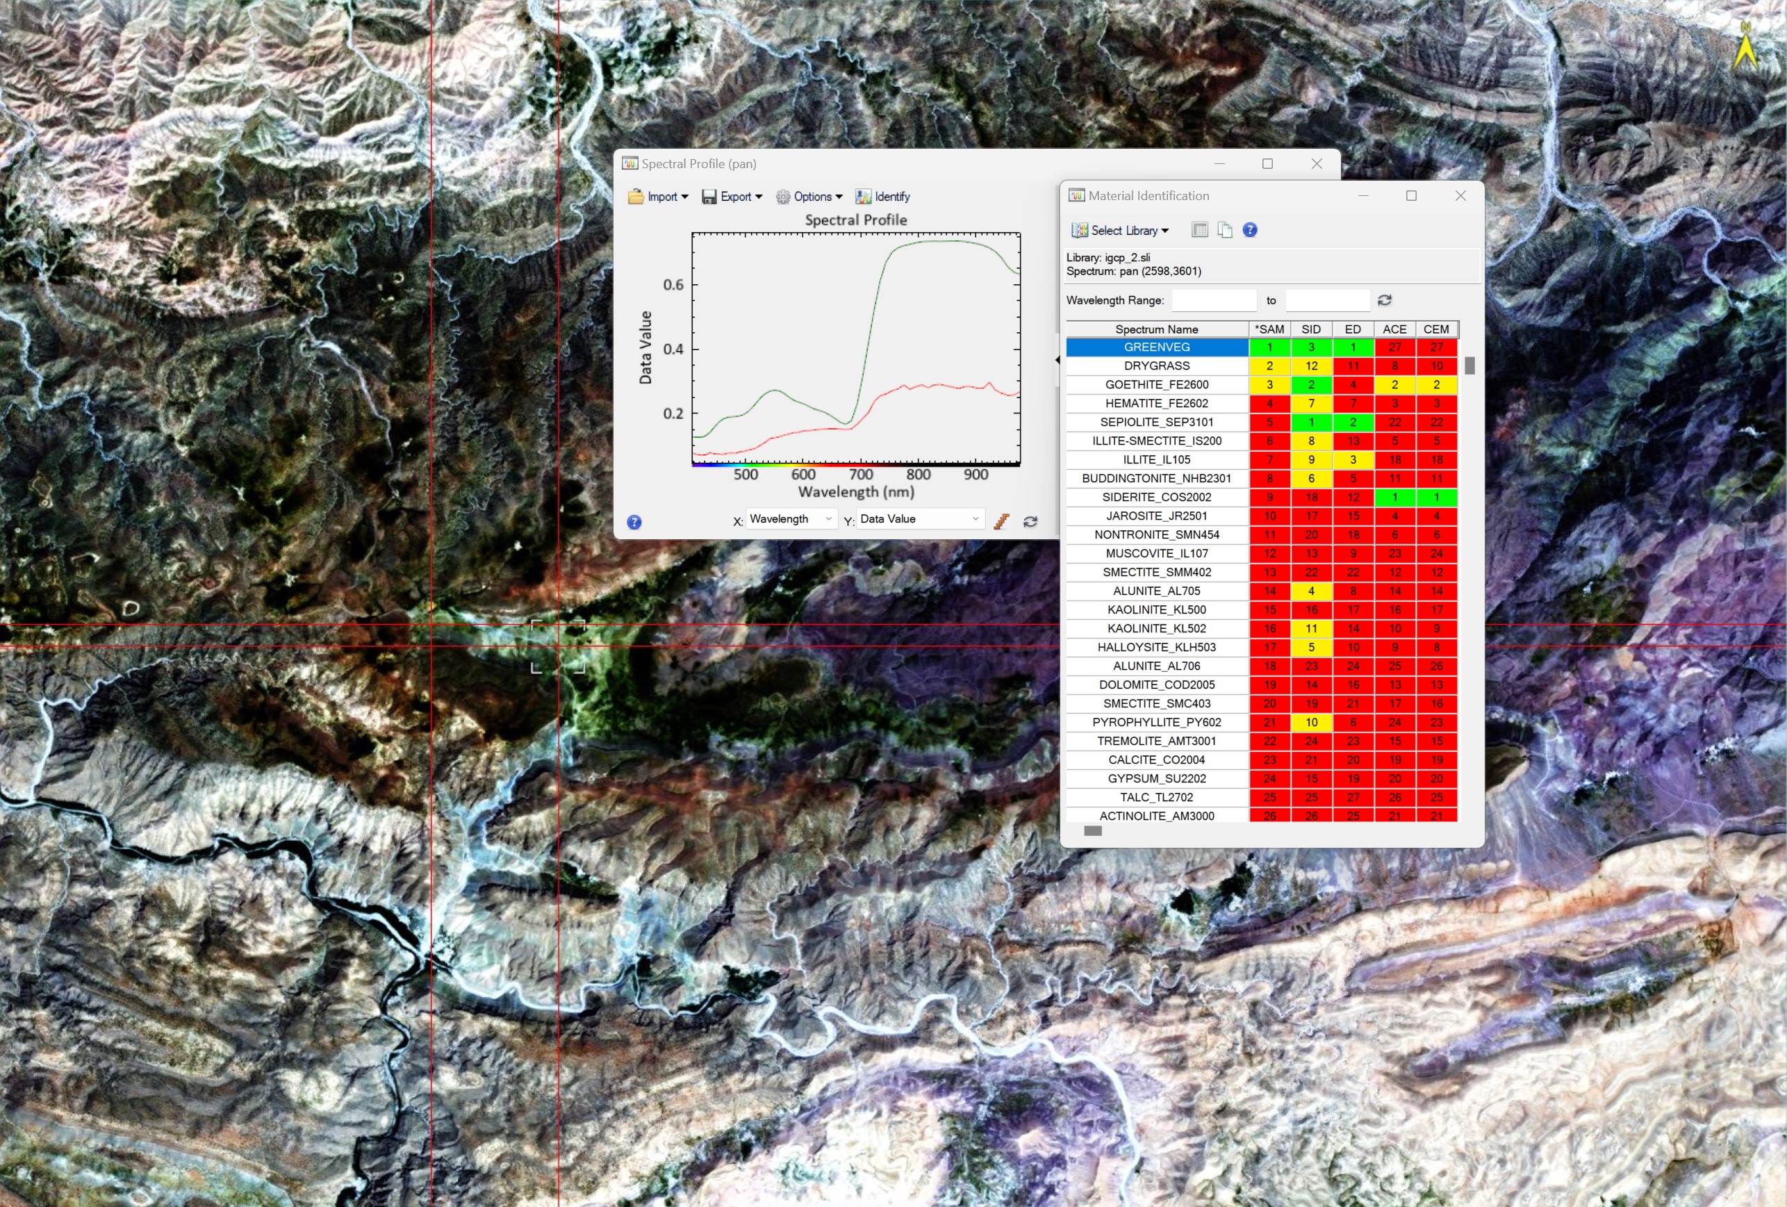1787x1207 pixels.
Task: Click the refresh icon in Spectral Profile
Action: point(1030,521)
